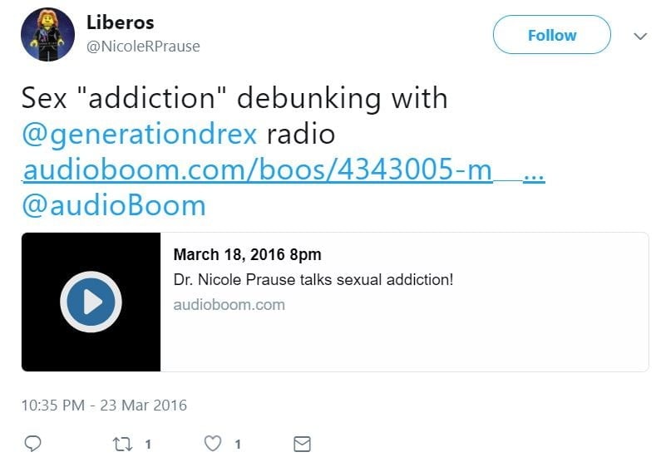This screenshot has width=656, height=462.
Task: Click the reply speech bubble icon
Action: (32, 444)
